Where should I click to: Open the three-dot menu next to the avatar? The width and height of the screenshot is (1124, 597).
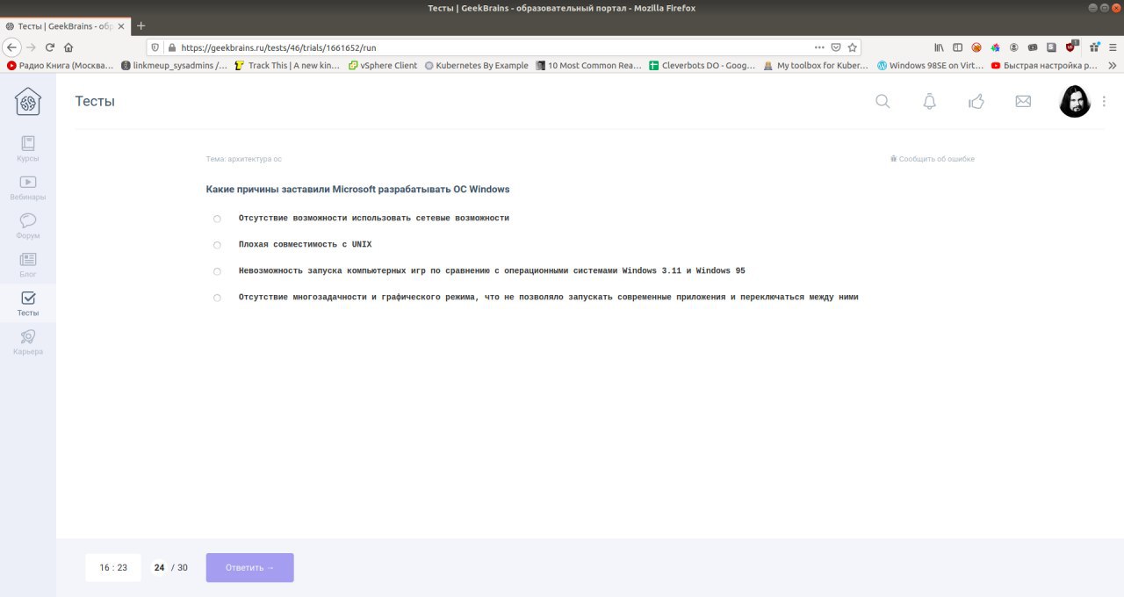[1105, 101]
